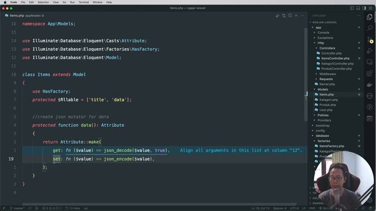Open Explorer panel more actions ellipsis

(x=359, y=16)
